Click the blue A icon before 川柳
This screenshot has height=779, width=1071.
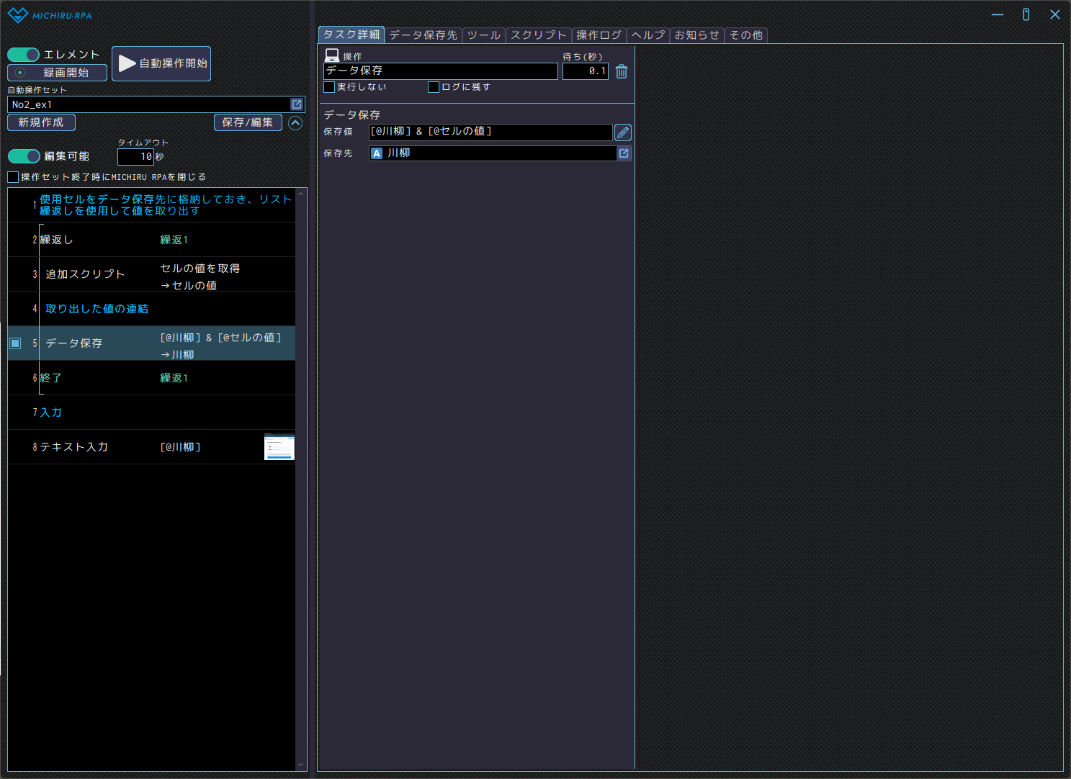point(377,153)
